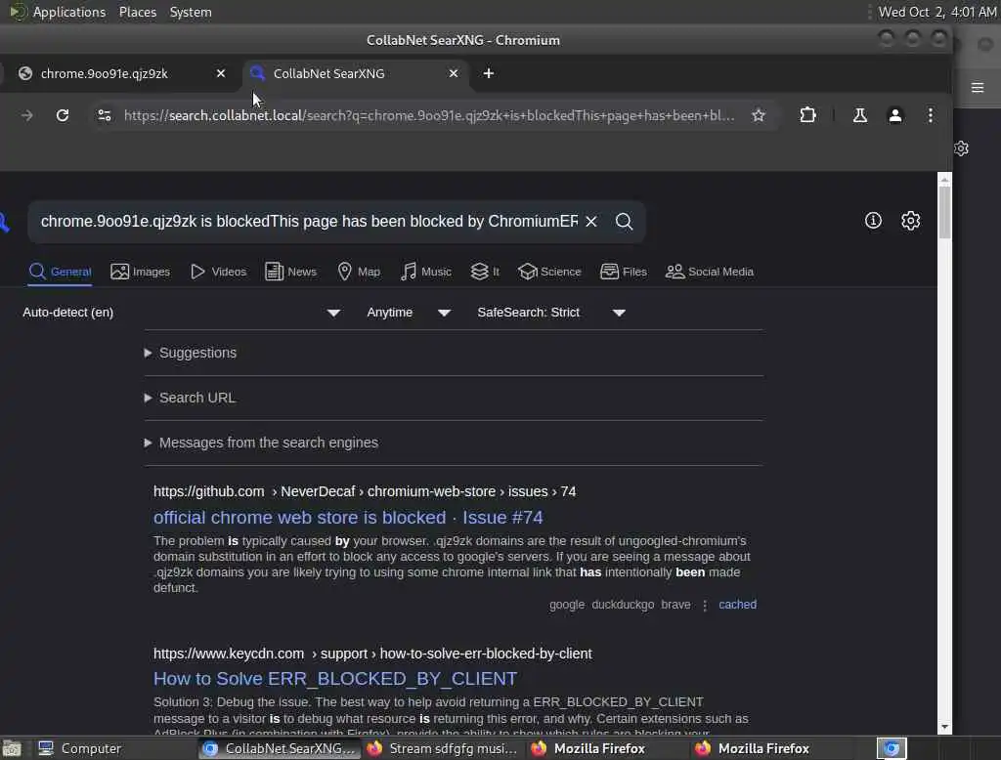Expand Messages from the search engines
This screenshot has height=760, width=1001.
261,443
